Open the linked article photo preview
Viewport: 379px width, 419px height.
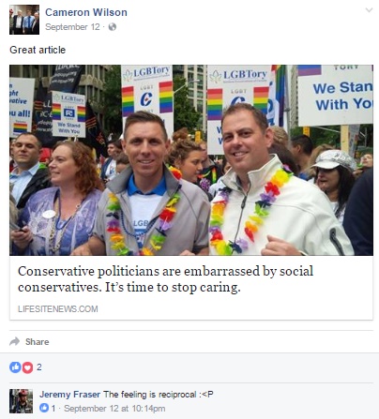pyautogui.click(x=191, y=160)
